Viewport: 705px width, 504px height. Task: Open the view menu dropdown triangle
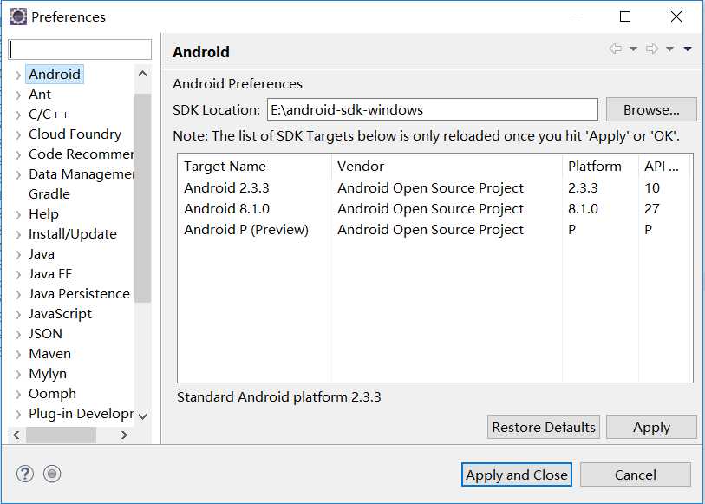pos(688,49)
